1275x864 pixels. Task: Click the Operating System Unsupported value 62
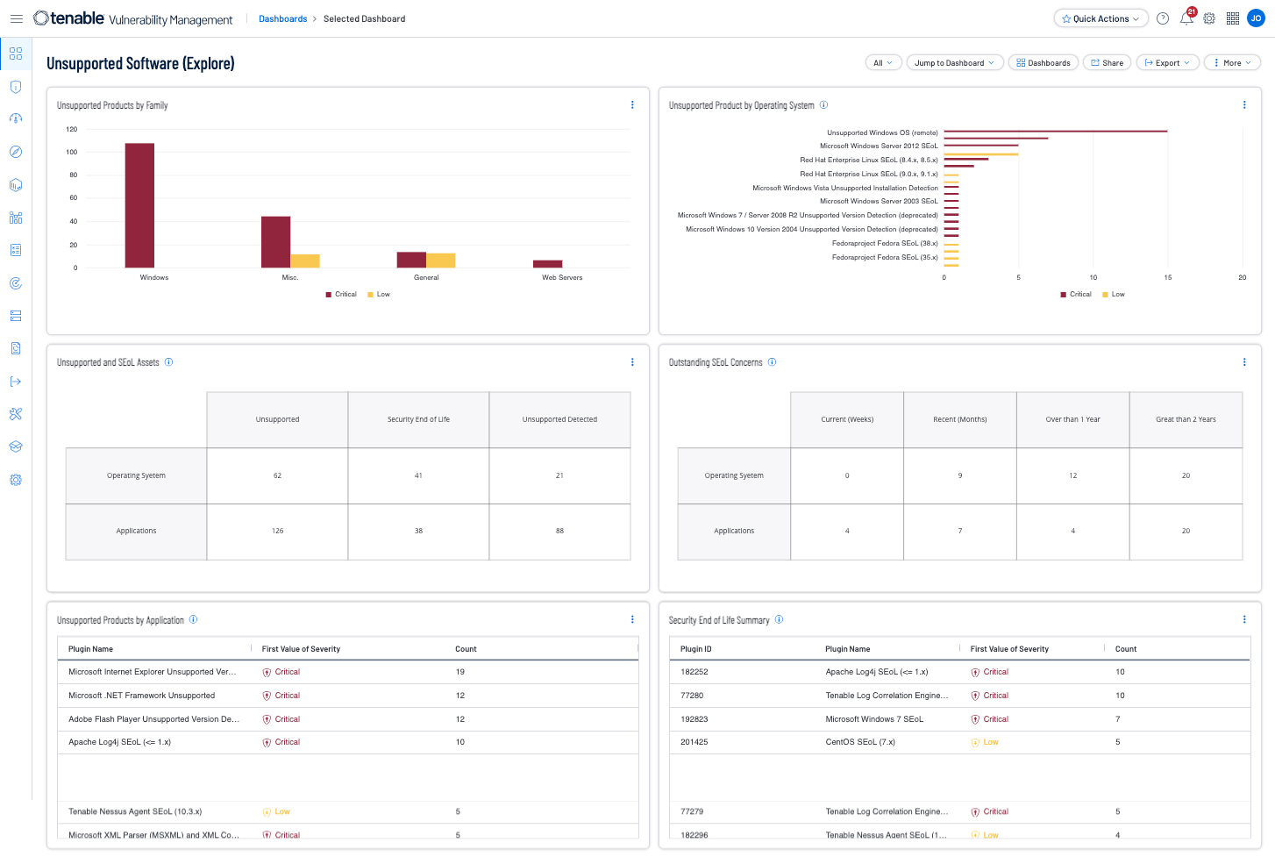tap(277, 475)
